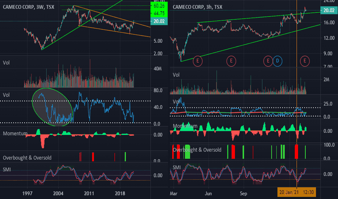Click the 2011 year on the time axis

tap(89, 194)
